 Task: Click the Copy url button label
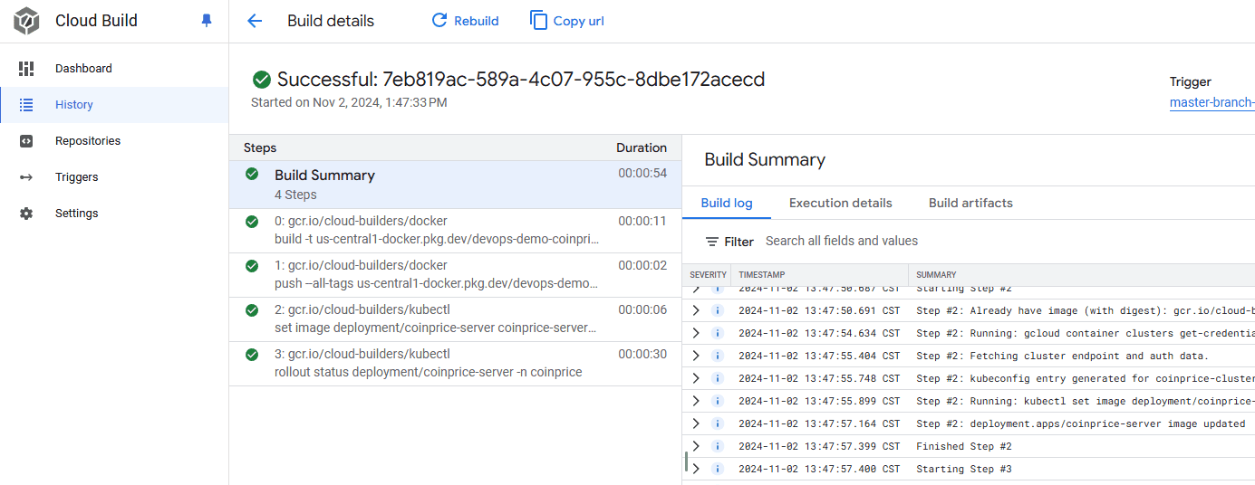tap(578, 21)
